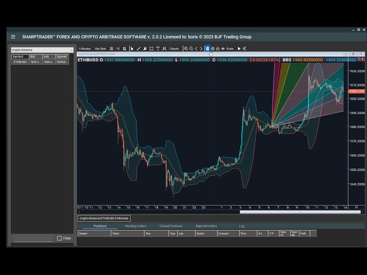Minimize the inner chart window

[x=346, y=54]
